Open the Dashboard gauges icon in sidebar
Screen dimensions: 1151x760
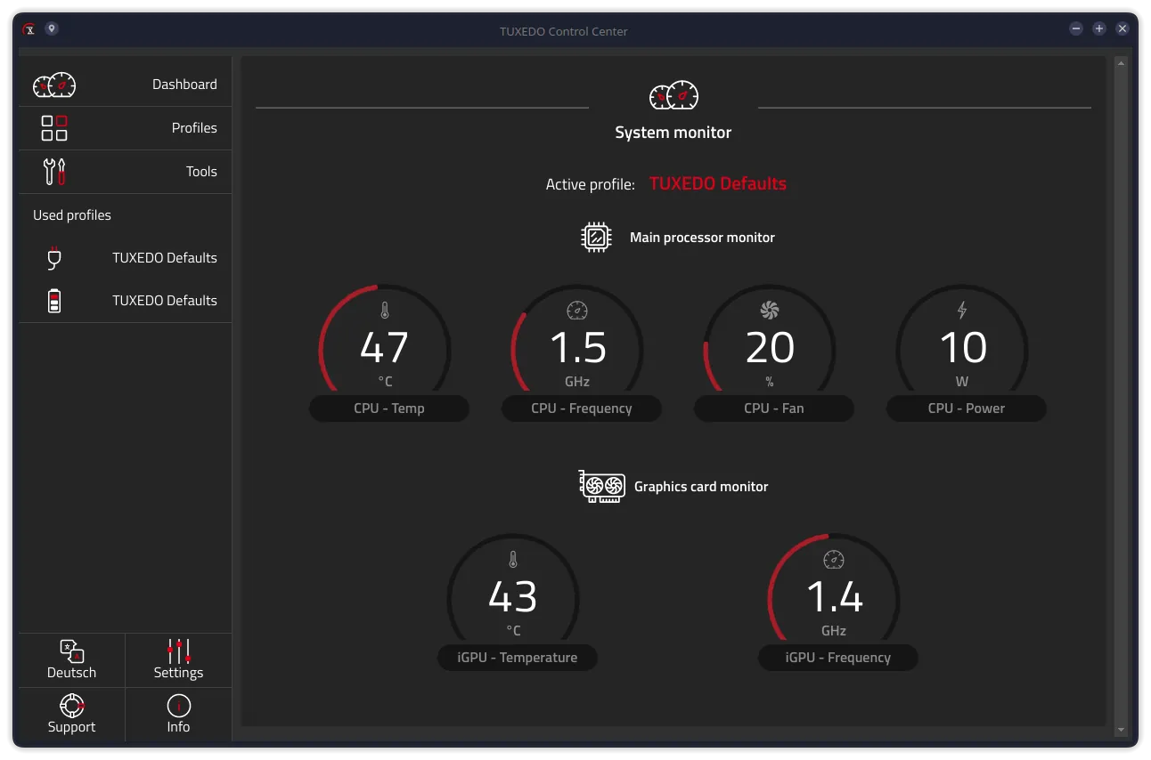[x=54, y=85]
